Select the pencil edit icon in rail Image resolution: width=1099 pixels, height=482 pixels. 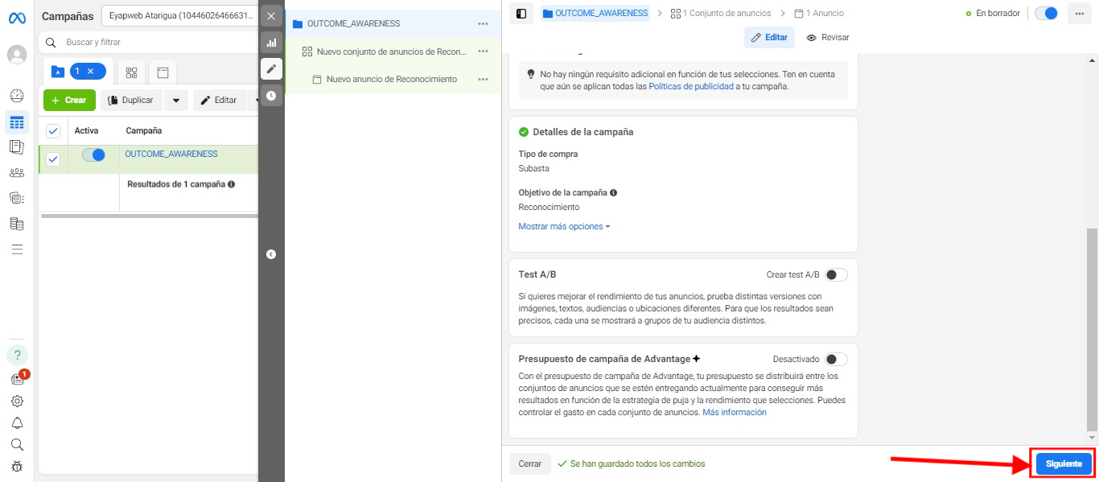[x=271, y=68]
